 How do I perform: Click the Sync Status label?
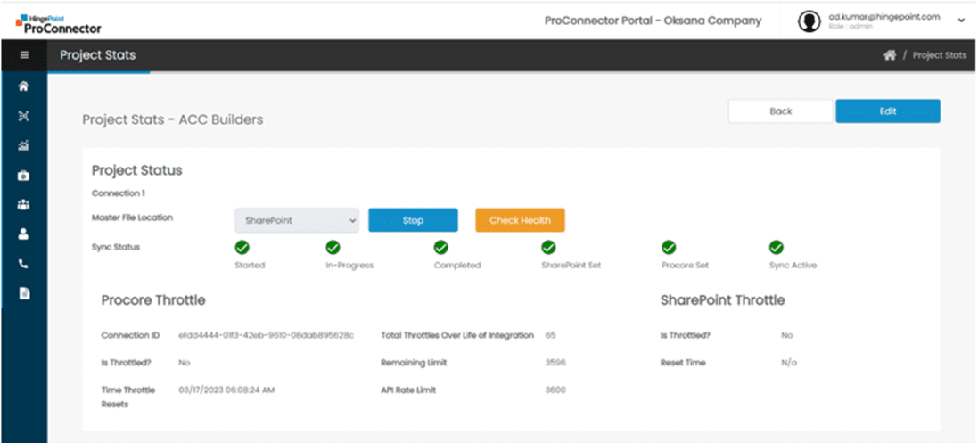[x=116, y=247]
